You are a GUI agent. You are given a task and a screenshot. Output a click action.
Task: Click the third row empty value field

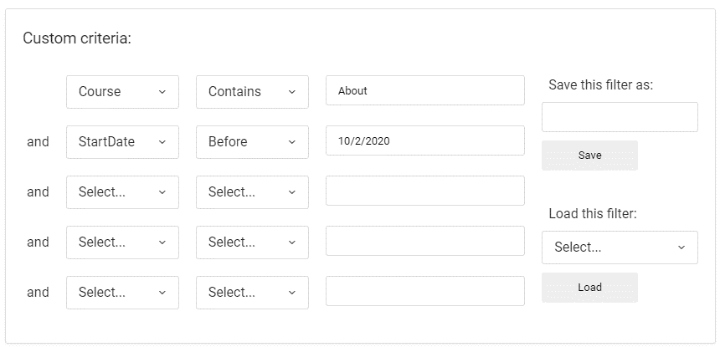point(424,191)
